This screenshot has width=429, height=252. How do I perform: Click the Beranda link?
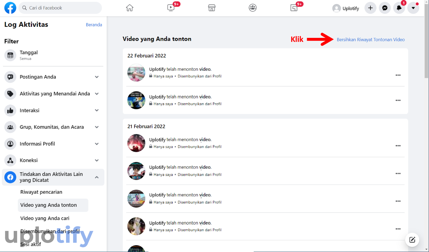[x=94, y=25]
